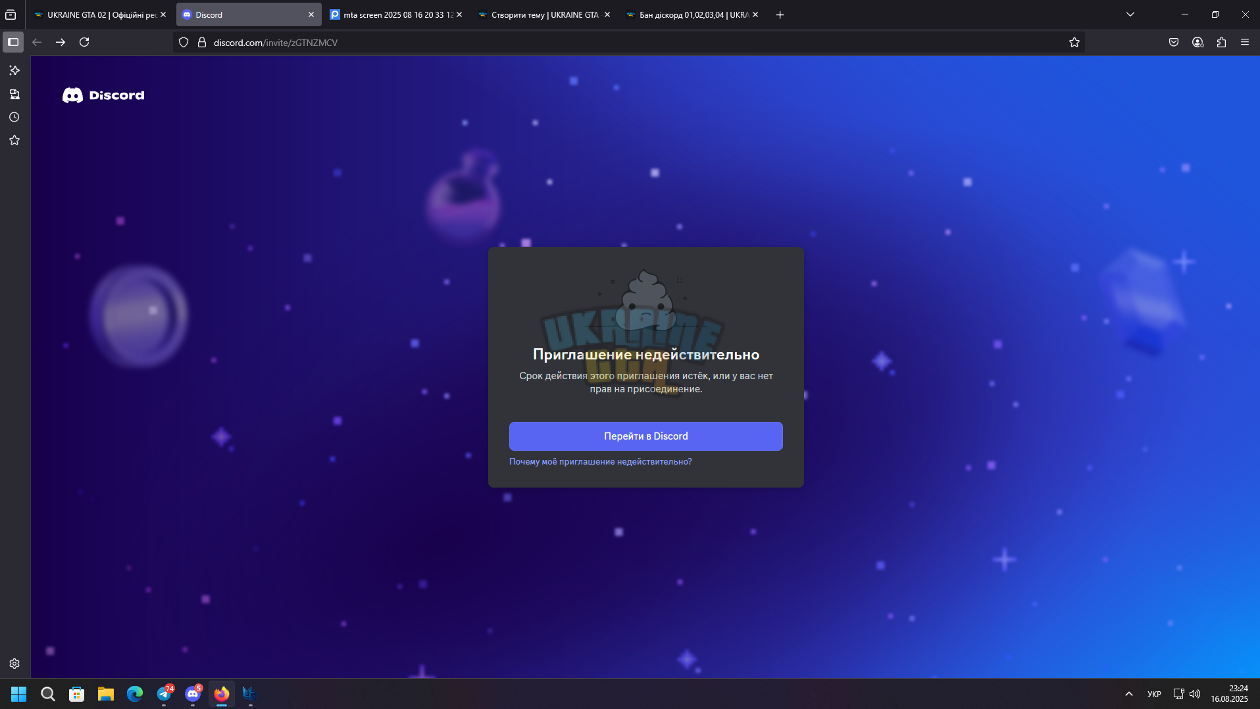Open network settings tray icon

point(1178,694)
